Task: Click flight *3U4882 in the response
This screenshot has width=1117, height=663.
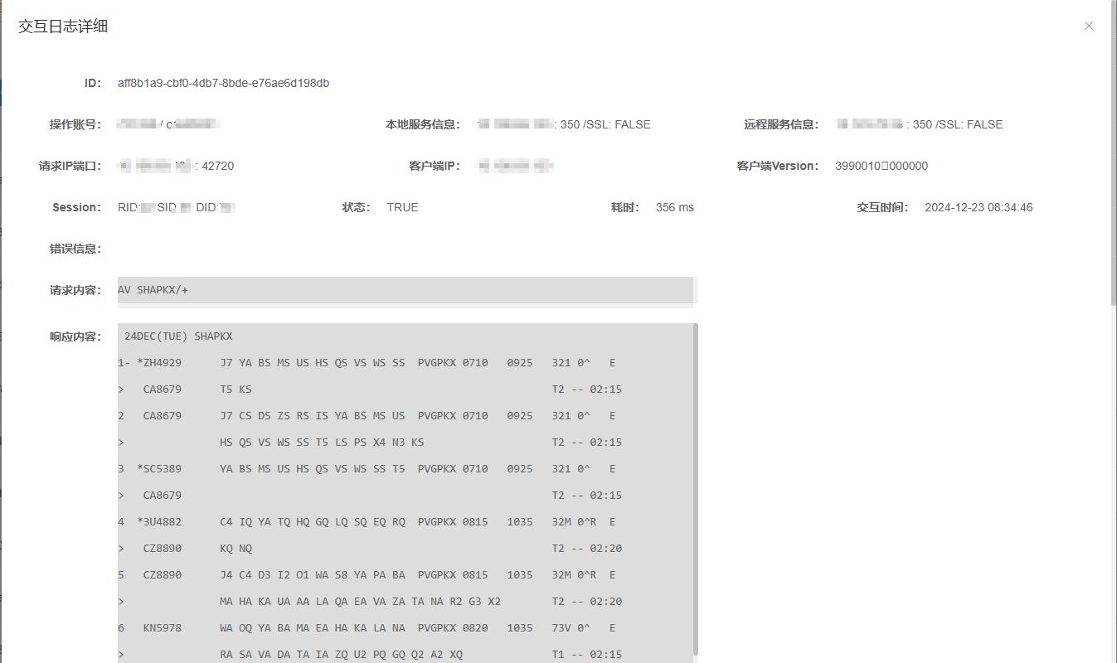Action: pyautogui.click(x=159, y=522)
